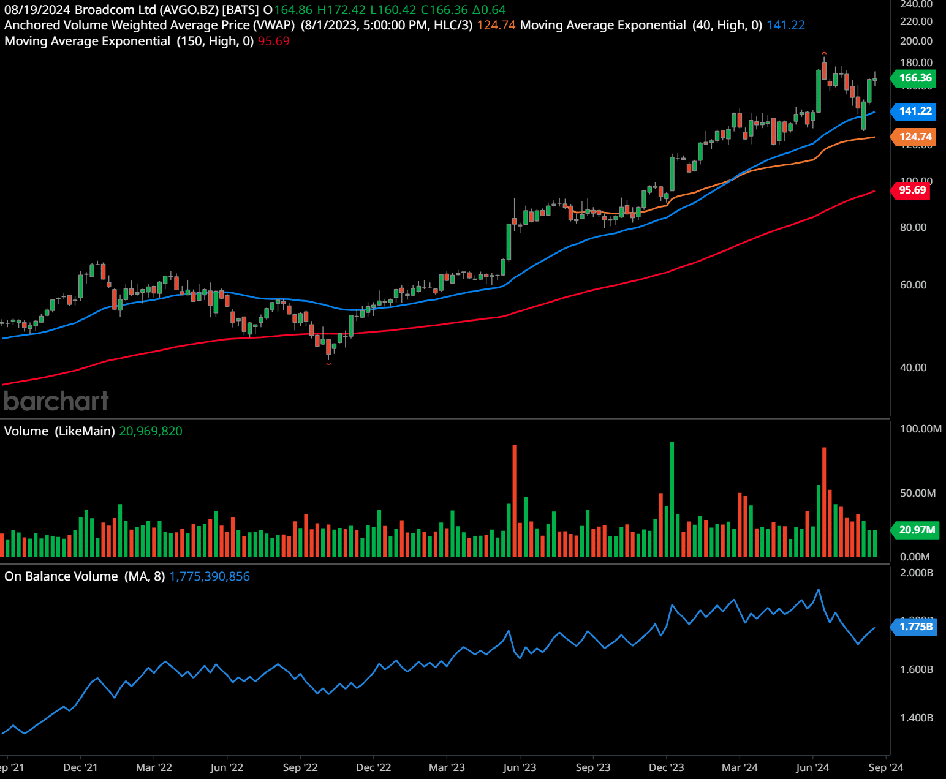Click the orange 124.74 VWAP price label
Image resolution: width=946 pixels, height=779 pixels.
[x=914, y=137]
